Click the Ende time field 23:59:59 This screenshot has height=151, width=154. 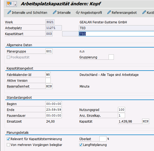pyautogui.click(x=54, y=110)
